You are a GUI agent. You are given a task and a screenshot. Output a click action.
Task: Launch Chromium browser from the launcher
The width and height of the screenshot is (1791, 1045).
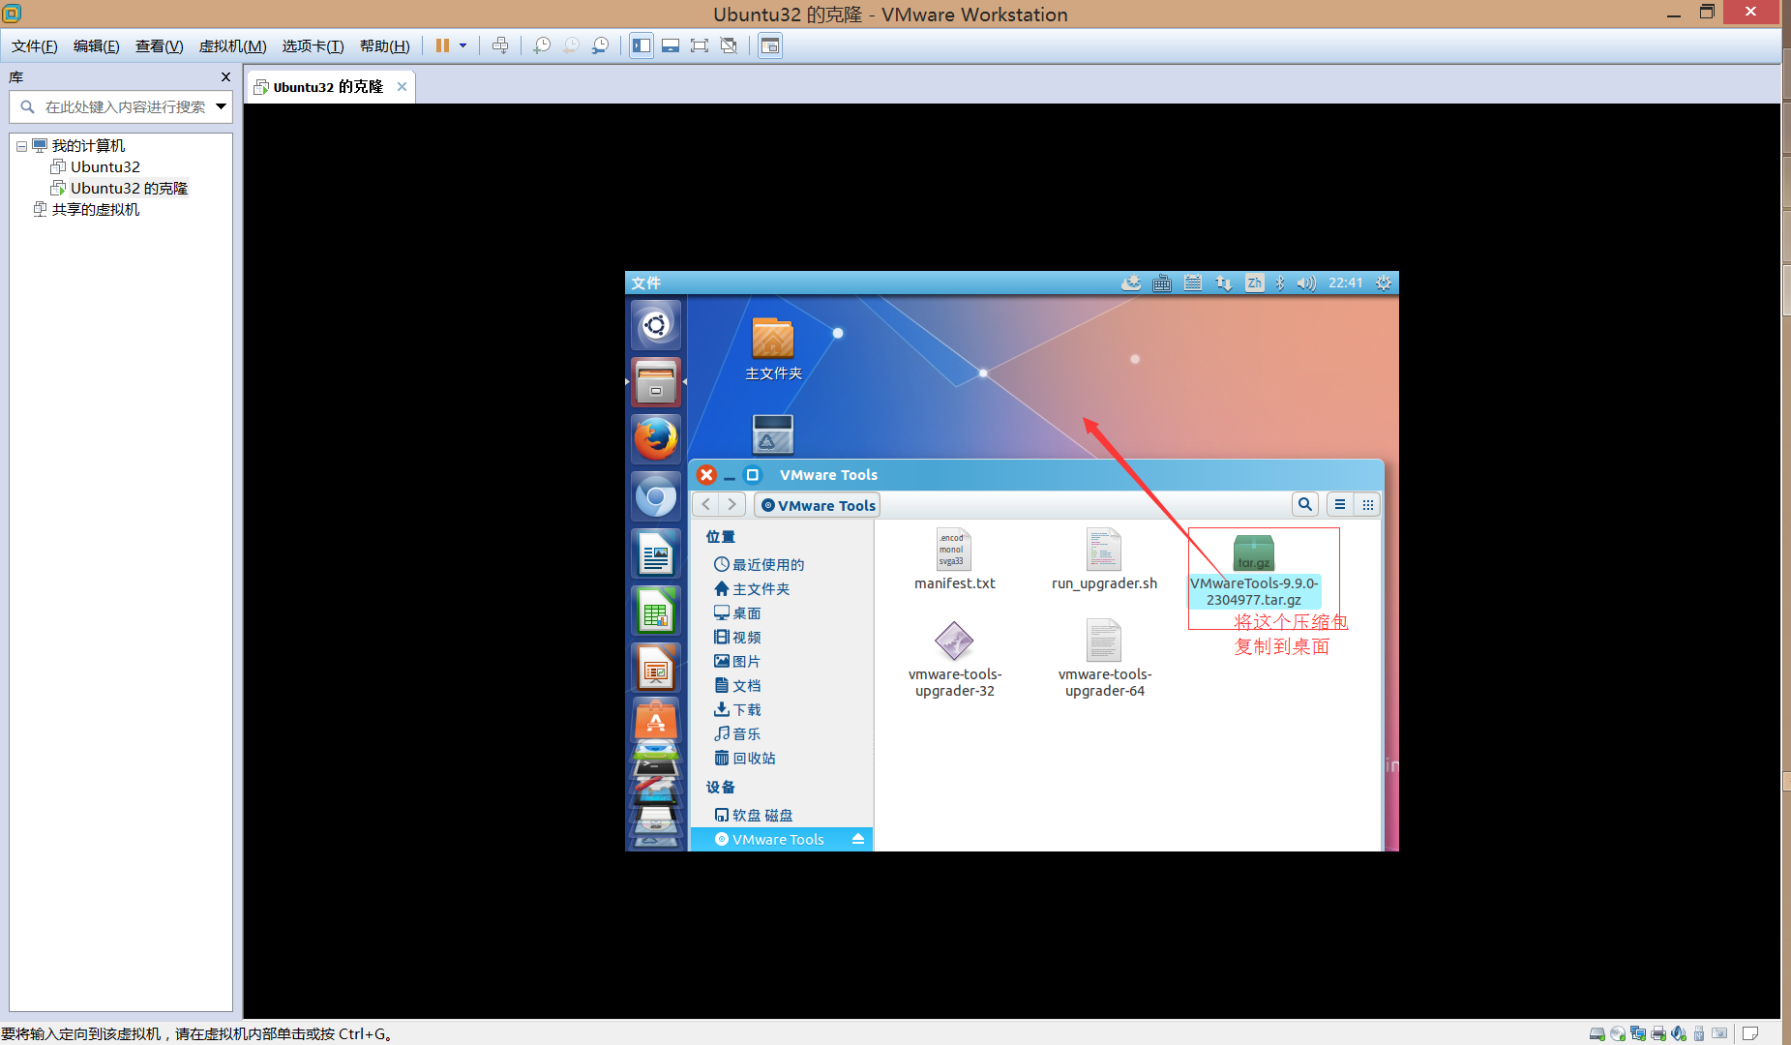656,496
